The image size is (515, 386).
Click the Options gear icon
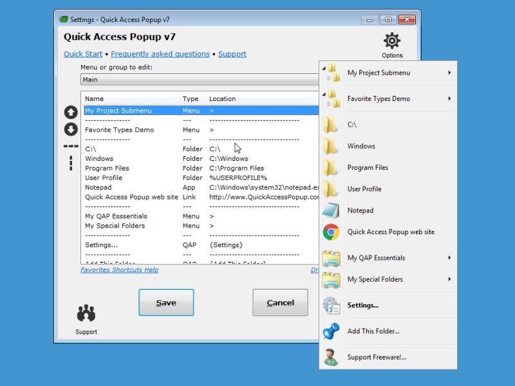(x=392, y=42)
